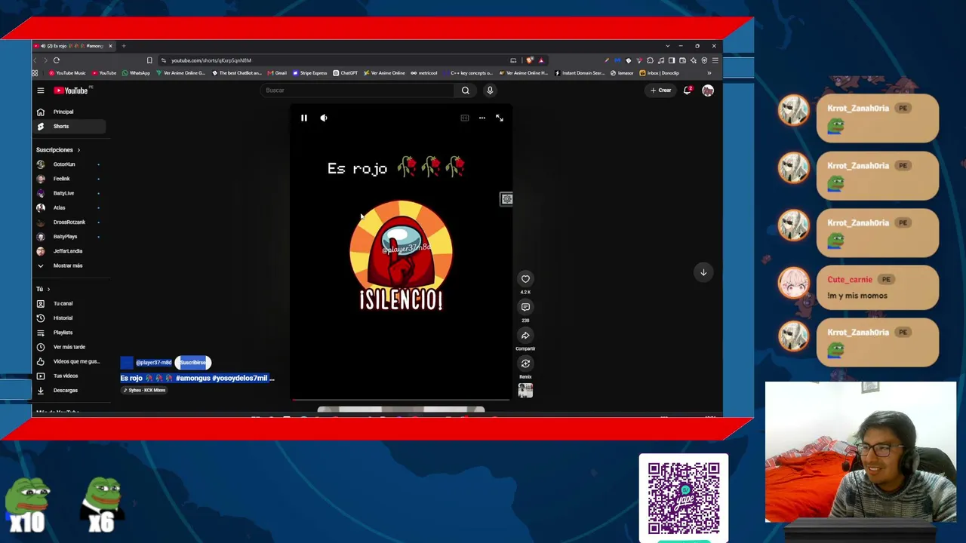Open the liked videos sidebar entry
Image resolution: width=966 pixels, height=543 pixels.
(x=69, y=361)
